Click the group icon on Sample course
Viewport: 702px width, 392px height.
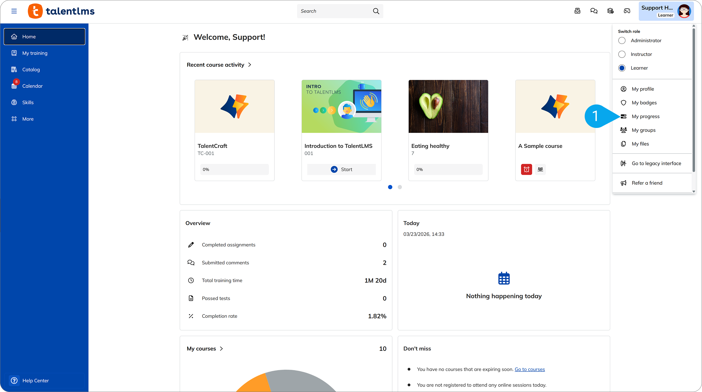click(x=540, y=169)
